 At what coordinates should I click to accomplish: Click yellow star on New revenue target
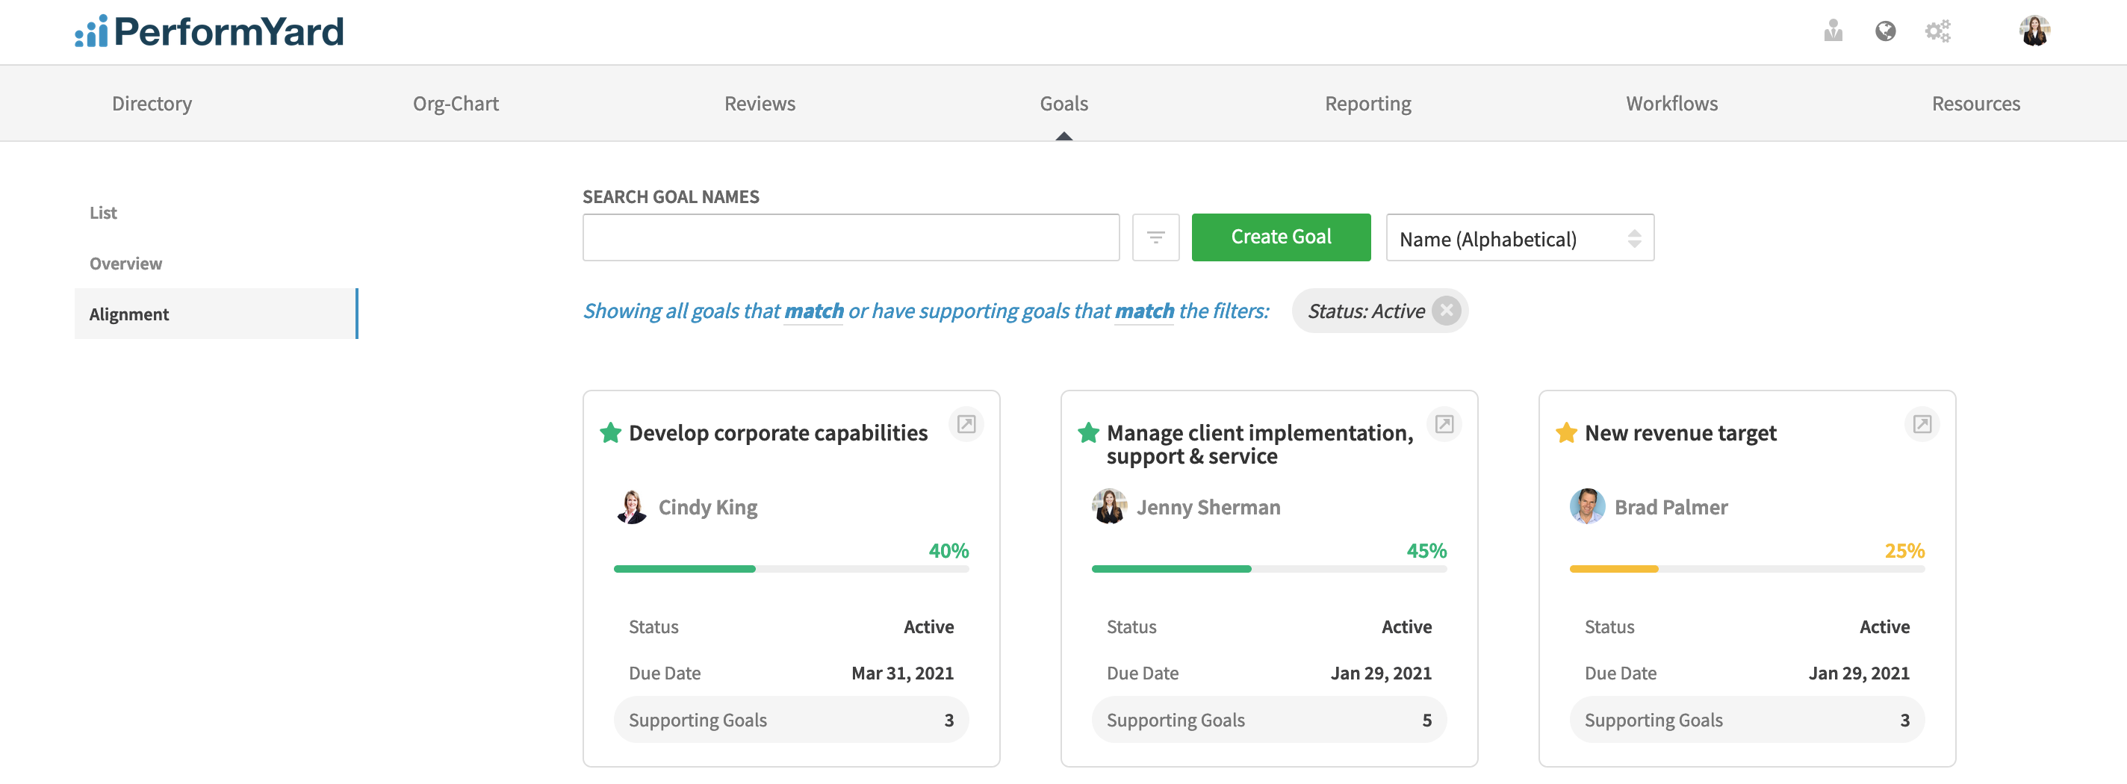click(1566, 432)
